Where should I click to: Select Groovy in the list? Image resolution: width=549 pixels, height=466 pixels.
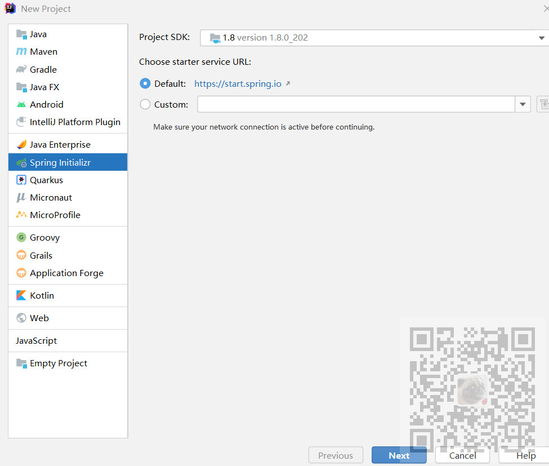click(x=68, y=238)
